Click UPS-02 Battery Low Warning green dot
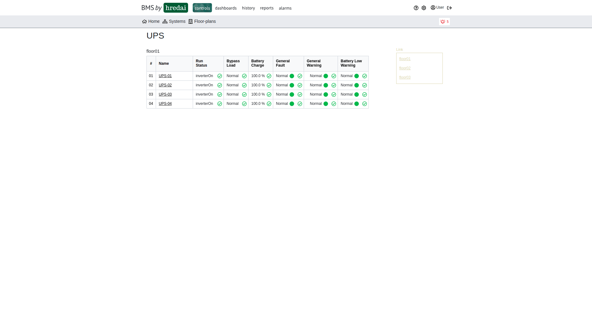This screenshot has width=592, height=333. 356,85
